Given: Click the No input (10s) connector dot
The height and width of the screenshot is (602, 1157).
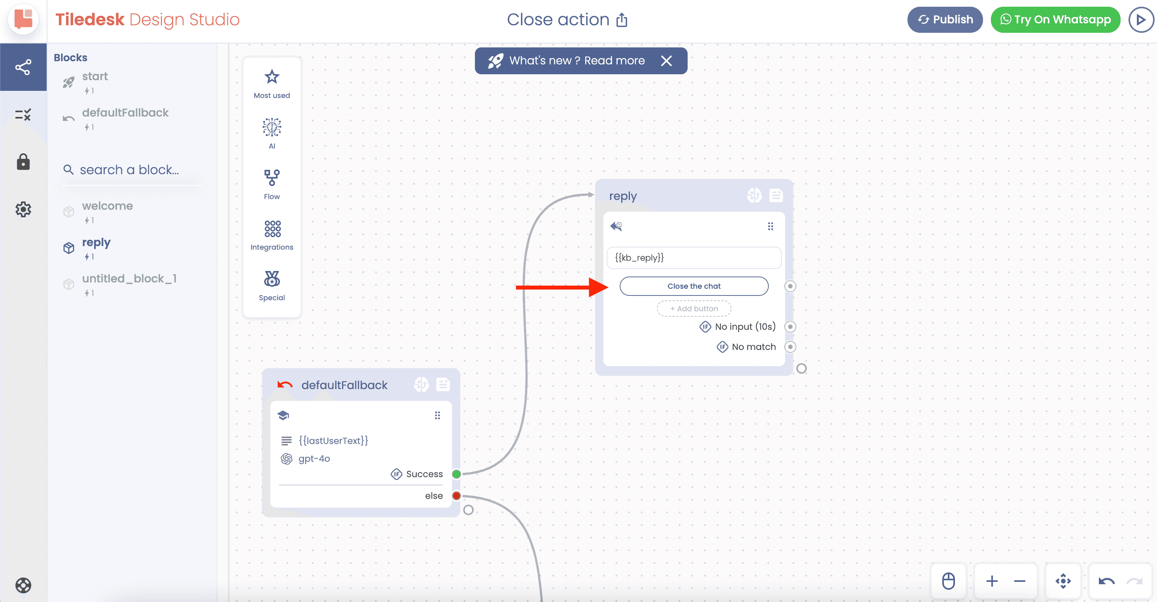Looking at the screenshot, I should [790, 327].
